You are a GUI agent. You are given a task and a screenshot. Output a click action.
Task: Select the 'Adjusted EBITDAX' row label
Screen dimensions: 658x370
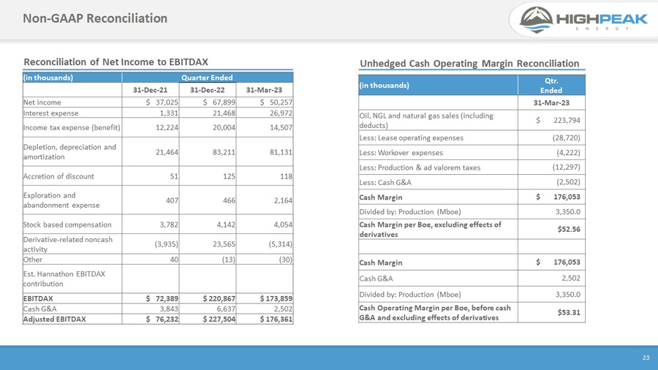tap(55, 320)
